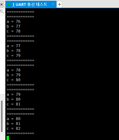The width and height of the screenshot is (119, 140).
Task: Open a new session tab with plus button
Action: pyautogui.click(x=59, y=4)
